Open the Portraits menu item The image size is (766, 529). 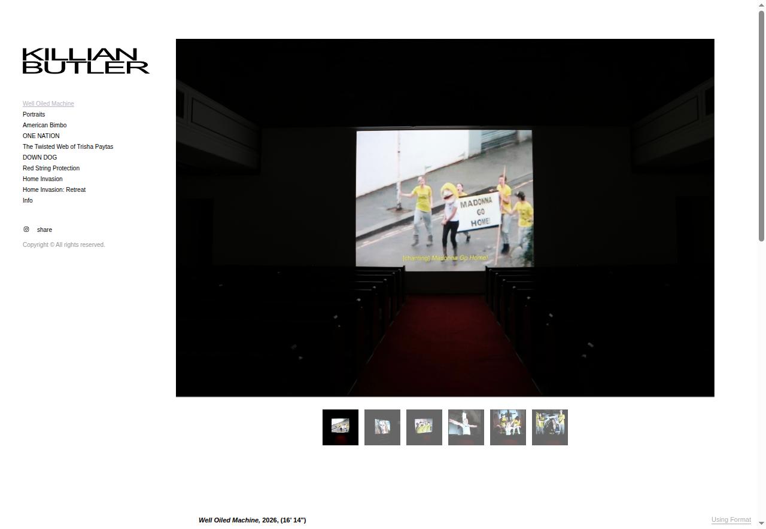pyautogui.click(x=34, y=115)
